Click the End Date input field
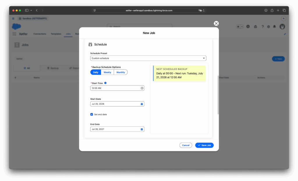This screenshot has height=181, width=298. tap(117, 129)
